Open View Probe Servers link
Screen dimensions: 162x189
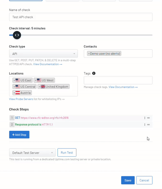point(21,99)
